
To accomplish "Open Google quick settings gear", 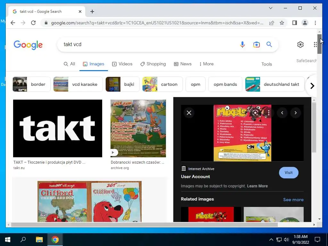I will pos(300,44).
